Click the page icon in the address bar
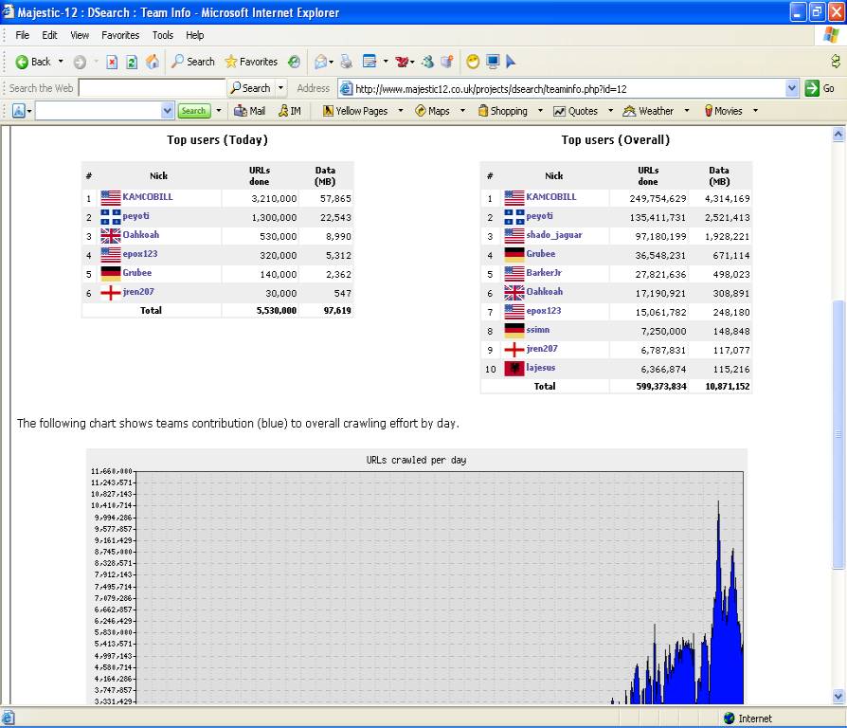Viewport: 847px width, 728px height. (346, 89)
